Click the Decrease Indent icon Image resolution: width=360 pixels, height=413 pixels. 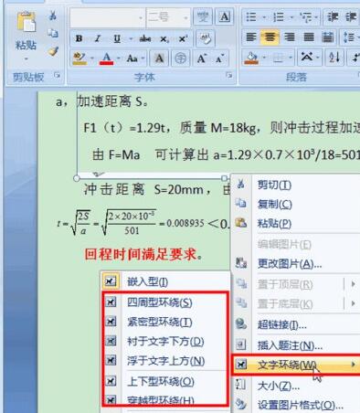point(333,16)
